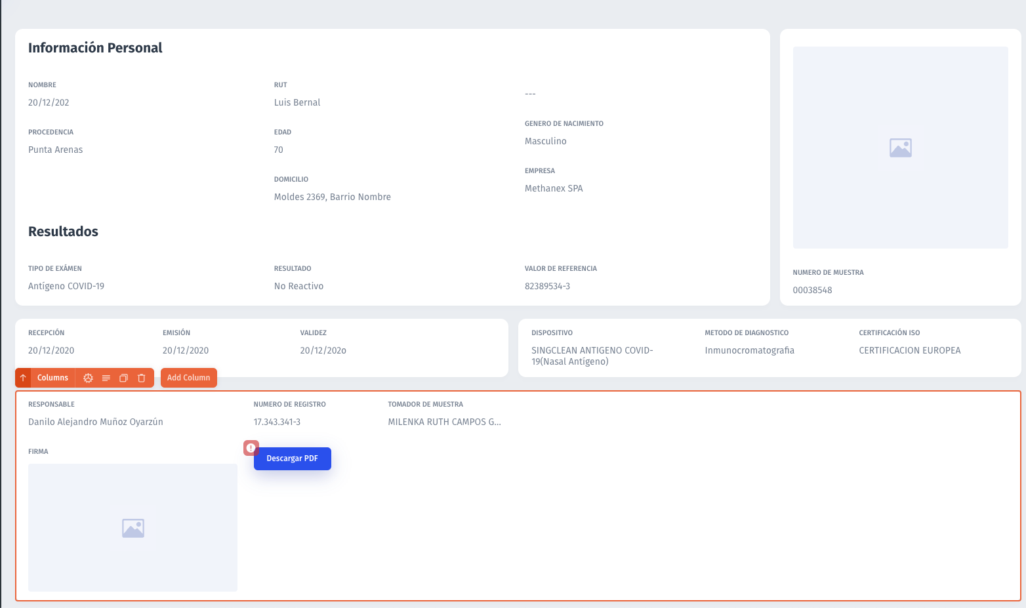Click the EMPRESA label
1026x608 pixels.
540,171
